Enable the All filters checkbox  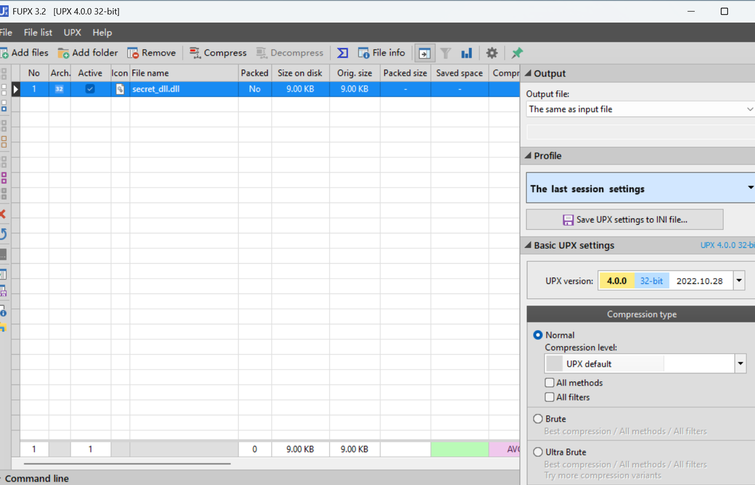click(x=550, y=397)
